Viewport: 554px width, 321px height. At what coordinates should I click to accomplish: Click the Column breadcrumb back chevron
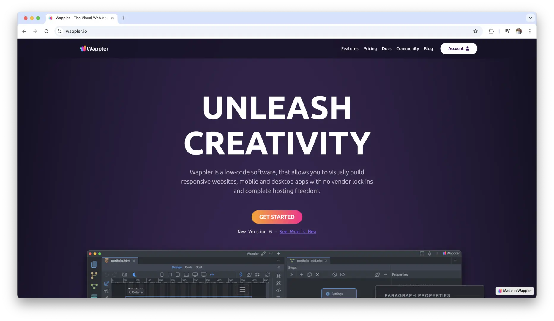coord(130,292)
